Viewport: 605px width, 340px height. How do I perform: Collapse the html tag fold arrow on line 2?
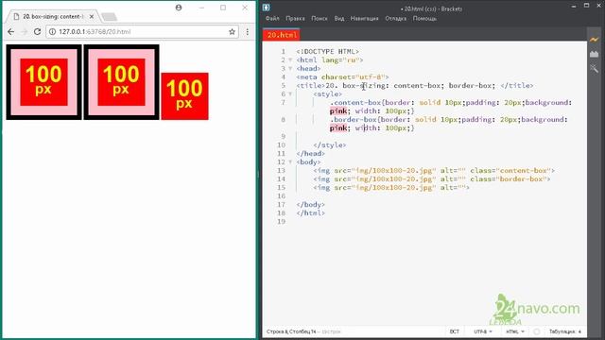pyautogui.click(x=290, y=60)
